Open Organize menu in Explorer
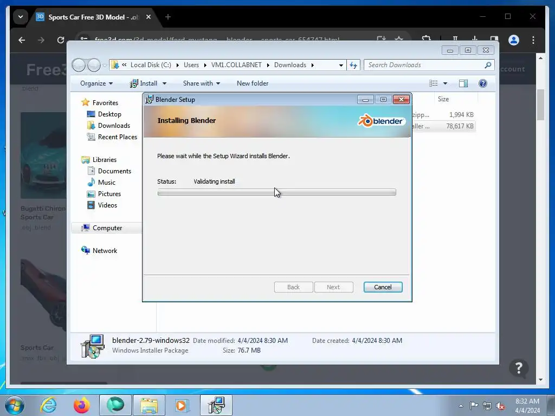 point(96,83)
